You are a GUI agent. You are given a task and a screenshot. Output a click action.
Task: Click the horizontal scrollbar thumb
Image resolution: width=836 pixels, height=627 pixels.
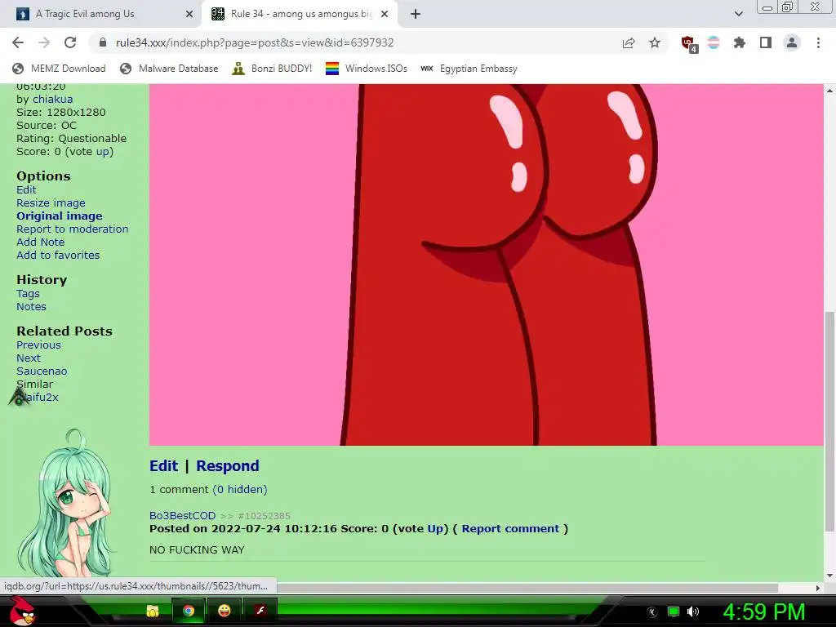pos(527,588)
